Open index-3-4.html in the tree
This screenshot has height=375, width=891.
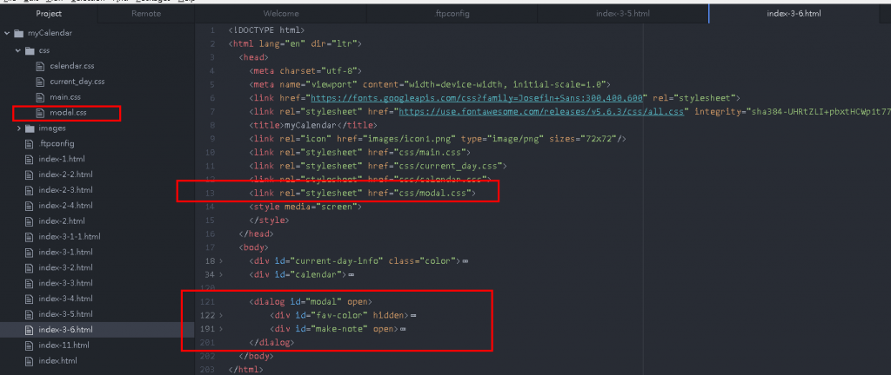pos(65,299)
